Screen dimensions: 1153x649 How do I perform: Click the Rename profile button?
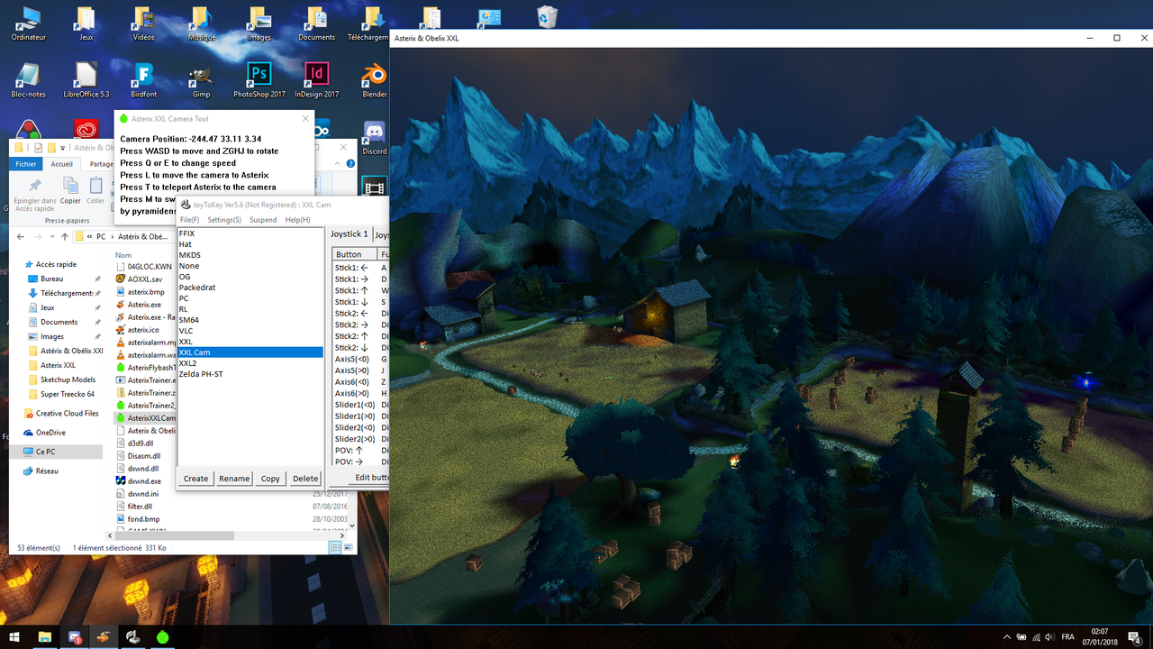click(234, 479)
